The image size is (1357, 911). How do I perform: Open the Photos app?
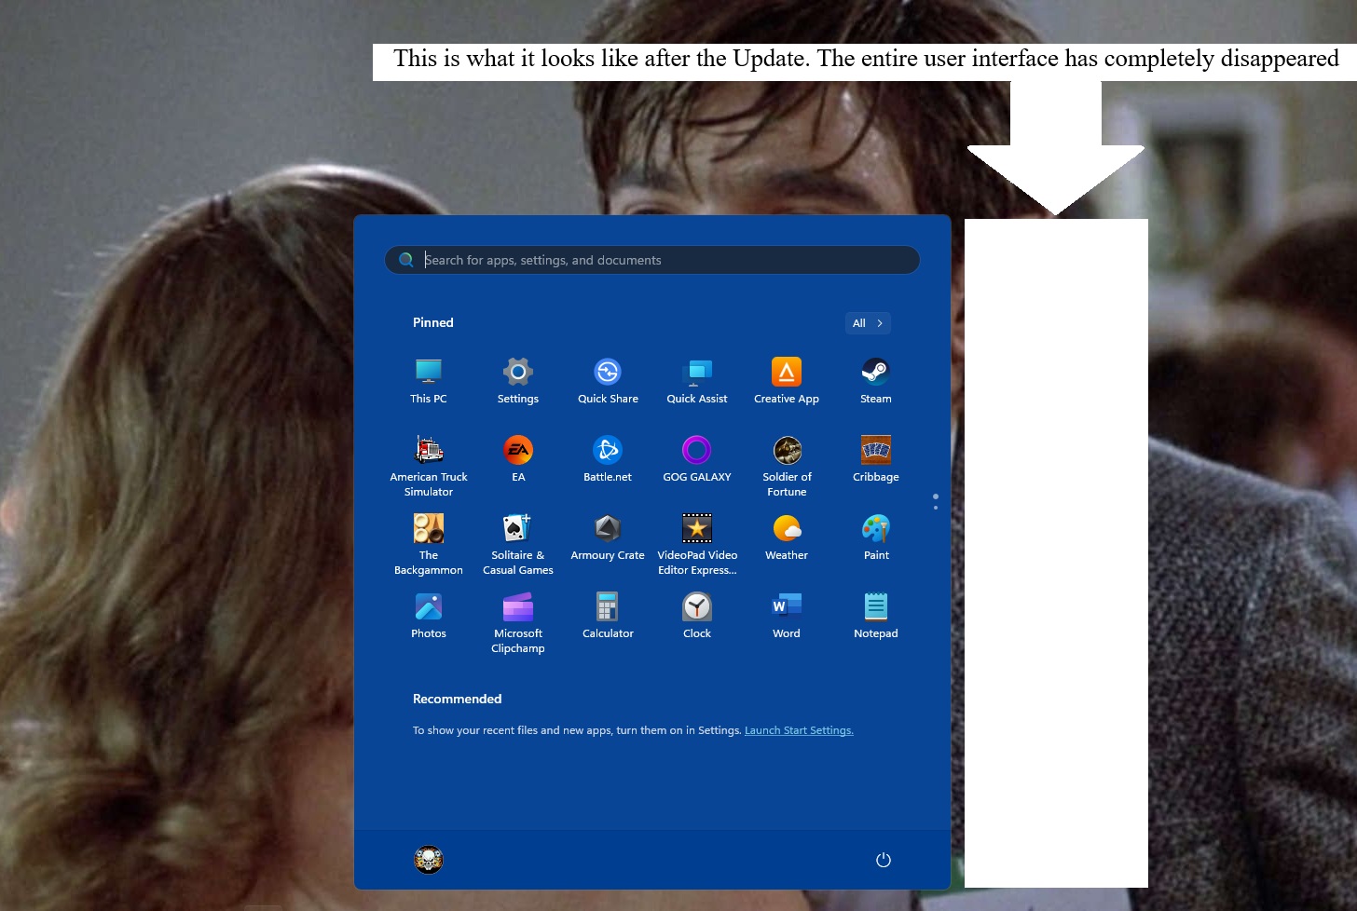(x=429, y=615)
